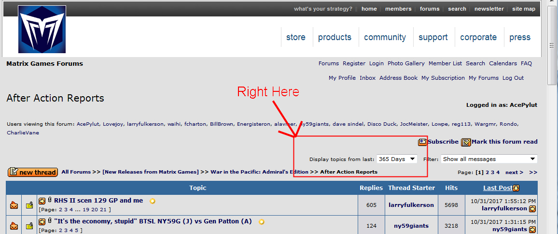Click the Mark this forum read icon
This screenshot has height=234, width=558.
(466, 142)
